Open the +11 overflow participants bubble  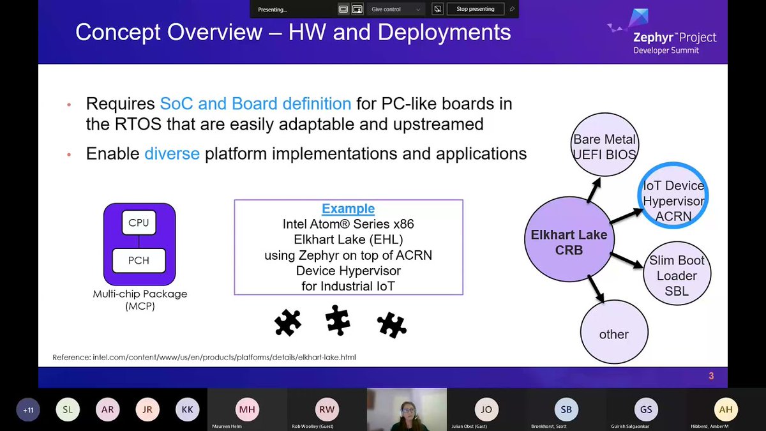point(28,410)
